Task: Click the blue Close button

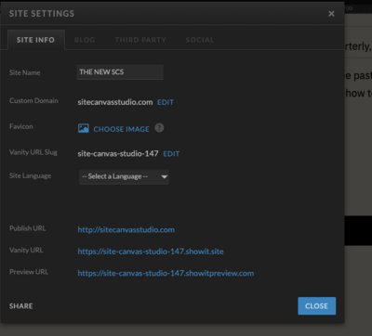Action: 317,306
